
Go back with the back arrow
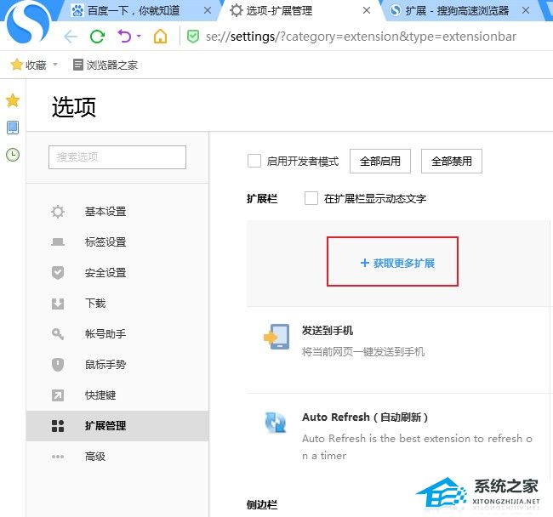71,37
